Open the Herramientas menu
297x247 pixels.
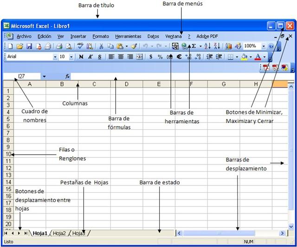click(128, 36)
